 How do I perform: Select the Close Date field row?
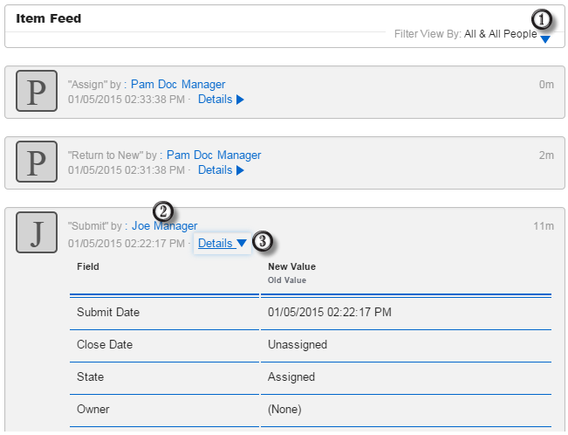tap(105, 345)
